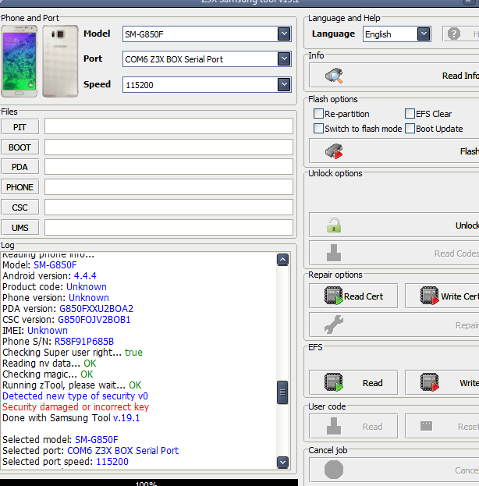This screenshot has height=486, width=479.
Task: Tick the Switch to flash mode checkbox
Action: (x=318, y=128)
